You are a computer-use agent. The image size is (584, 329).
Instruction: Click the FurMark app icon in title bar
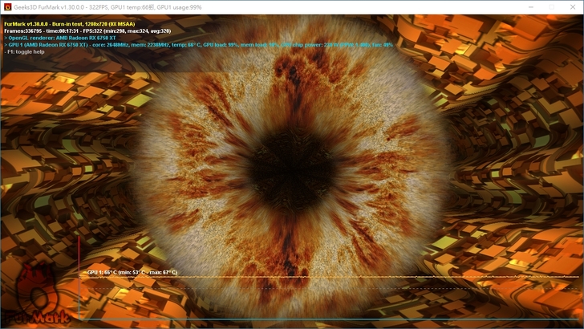click(x=7, y=7)
